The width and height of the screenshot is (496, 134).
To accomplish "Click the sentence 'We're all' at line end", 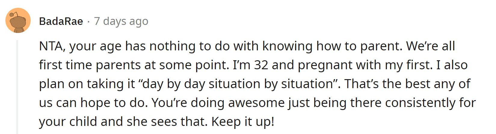I will coord(430,46).
